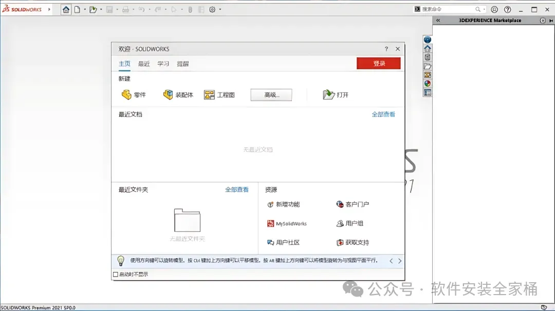Screen dimensions: 555x311
Task: Open the Options gear icon in toolbar
Action: 212,10
